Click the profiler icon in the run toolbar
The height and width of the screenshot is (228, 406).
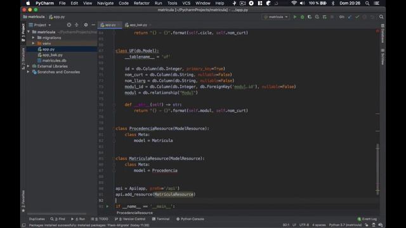[317, 17]
